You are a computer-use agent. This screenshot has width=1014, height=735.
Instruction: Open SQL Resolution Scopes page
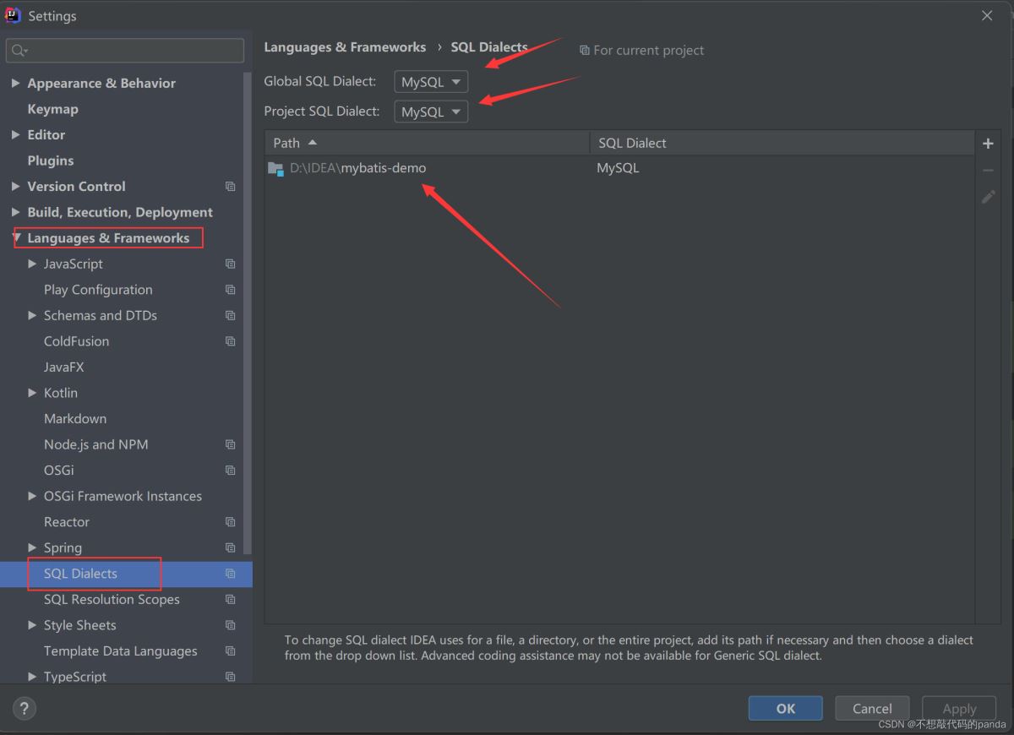click(x=112, y=600)
